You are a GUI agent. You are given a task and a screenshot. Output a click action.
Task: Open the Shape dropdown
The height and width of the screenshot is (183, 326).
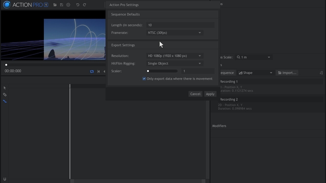255,73
